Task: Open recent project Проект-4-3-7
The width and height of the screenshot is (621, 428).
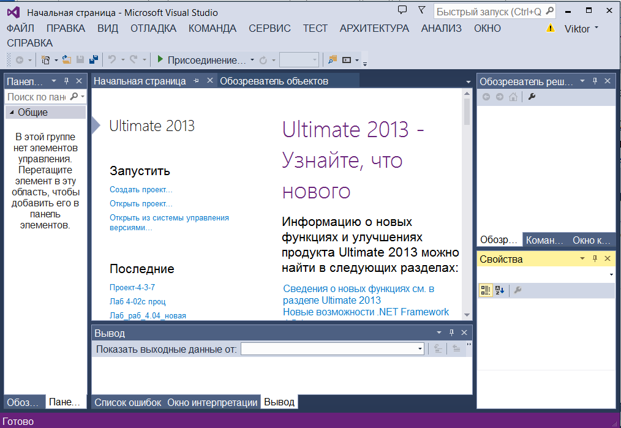Action: point(132,287)
